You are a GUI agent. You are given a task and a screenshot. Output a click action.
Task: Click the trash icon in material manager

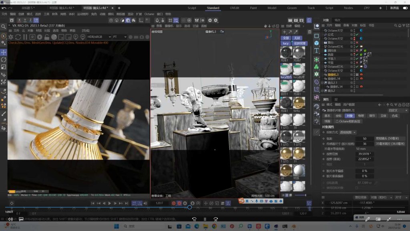[310, 32]
